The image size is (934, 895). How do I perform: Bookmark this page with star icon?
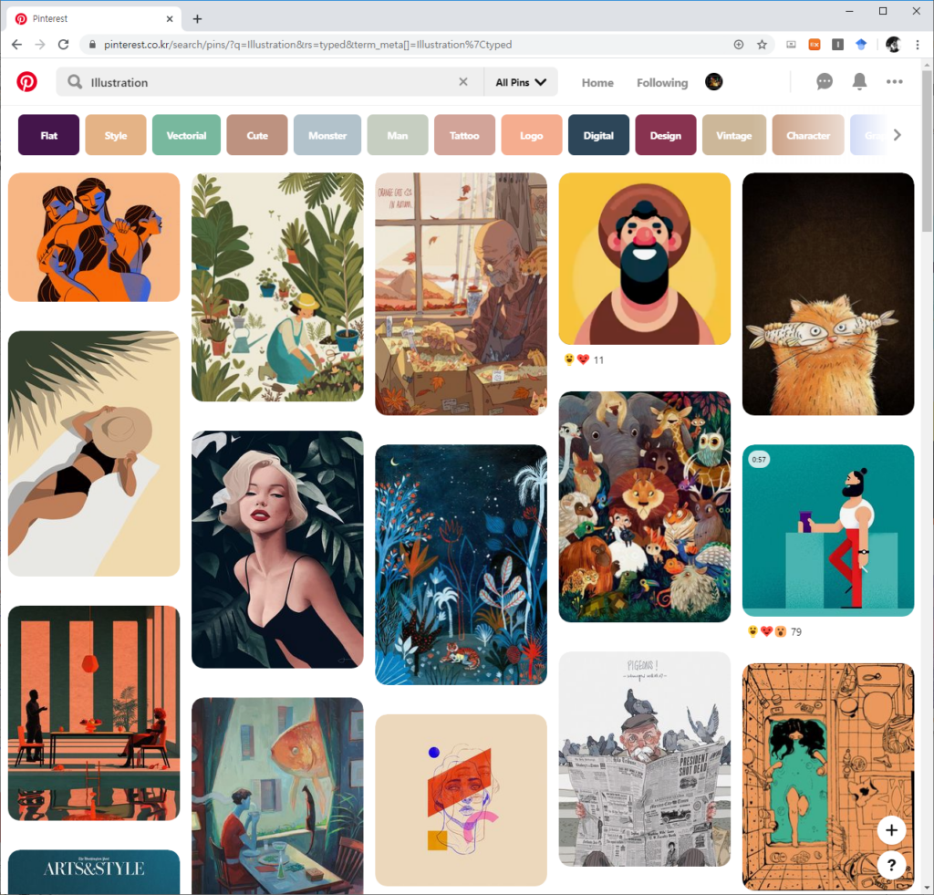pyautogui.click(x=763, y=45)
